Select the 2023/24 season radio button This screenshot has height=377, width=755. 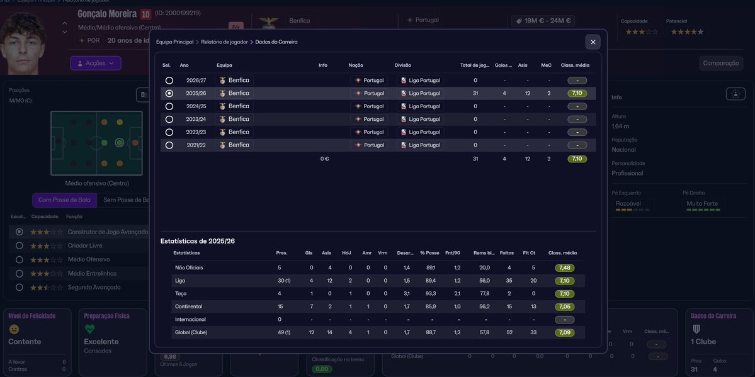[x=169, y=120]
